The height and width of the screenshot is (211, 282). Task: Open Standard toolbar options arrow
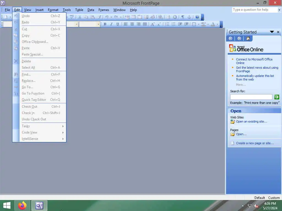[x=202, y=17]
